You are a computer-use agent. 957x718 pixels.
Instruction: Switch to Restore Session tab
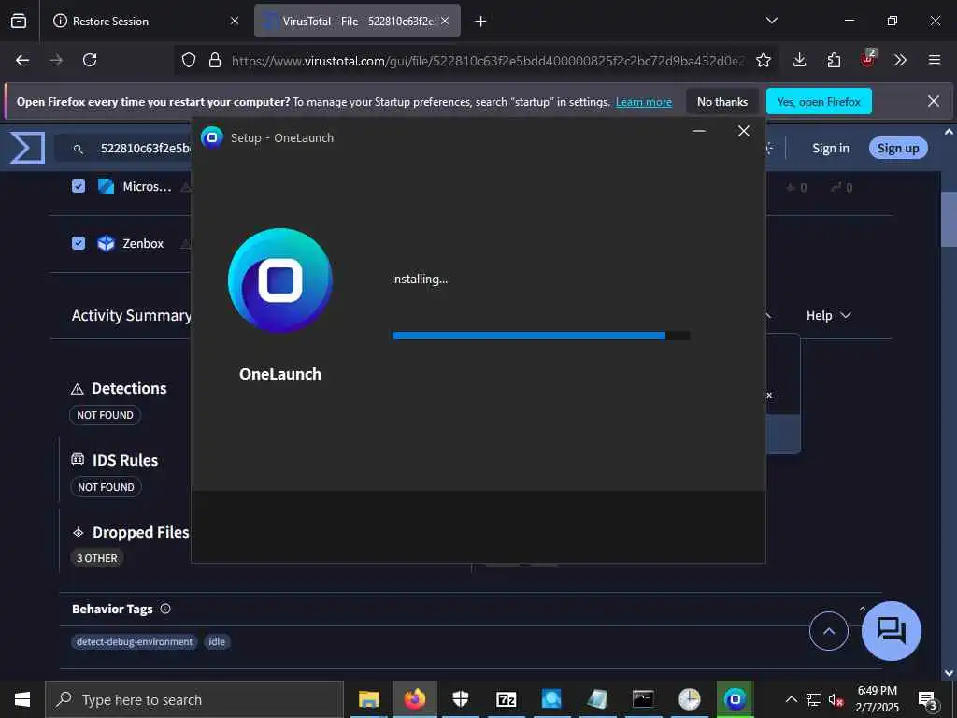140,22
